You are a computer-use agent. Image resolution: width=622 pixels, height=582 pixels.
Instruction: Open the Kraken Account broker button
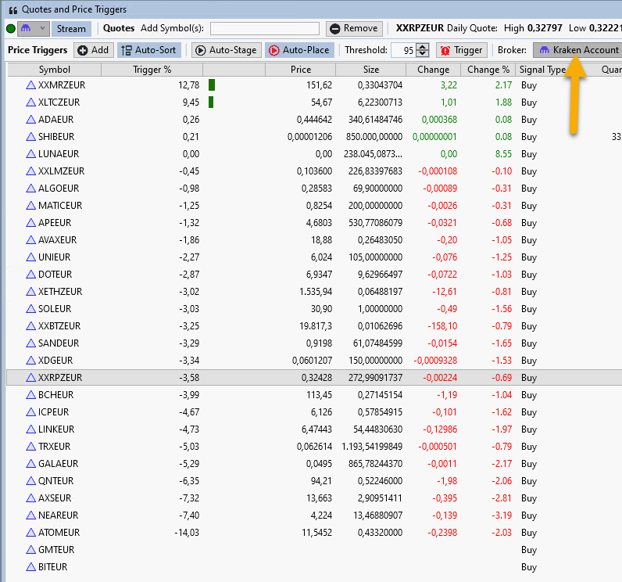point(577,50)
